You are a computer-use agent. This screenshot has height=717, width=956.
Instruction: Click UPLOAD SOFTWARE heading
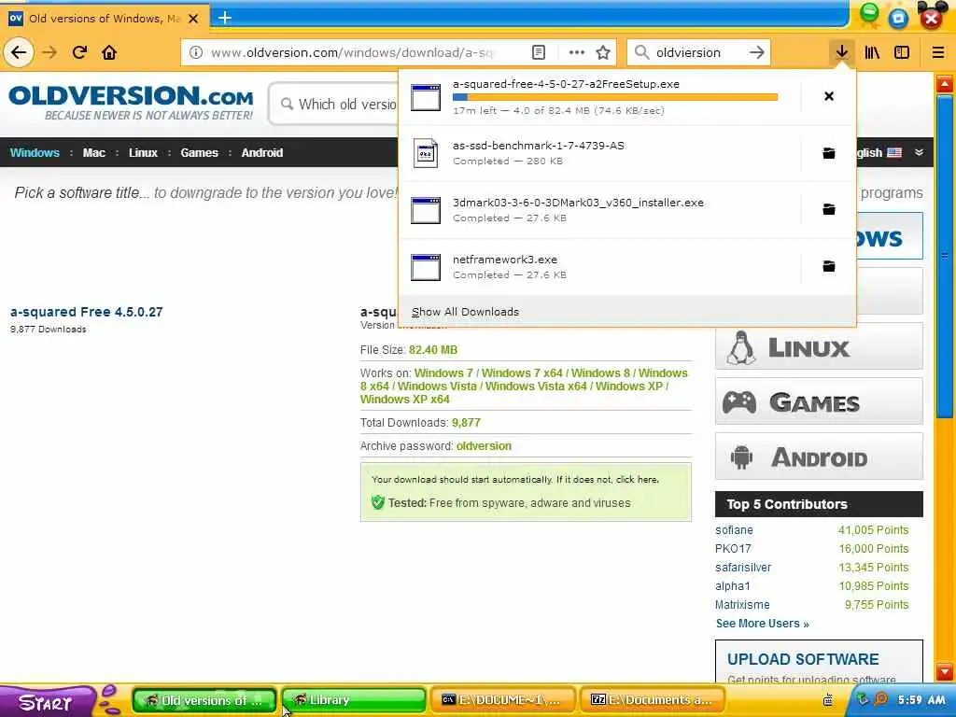click(803, 659)
